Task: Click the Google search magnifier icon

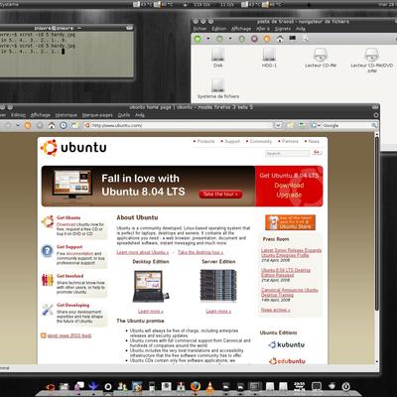Action: pyautogui.click(x=374, y=125)
